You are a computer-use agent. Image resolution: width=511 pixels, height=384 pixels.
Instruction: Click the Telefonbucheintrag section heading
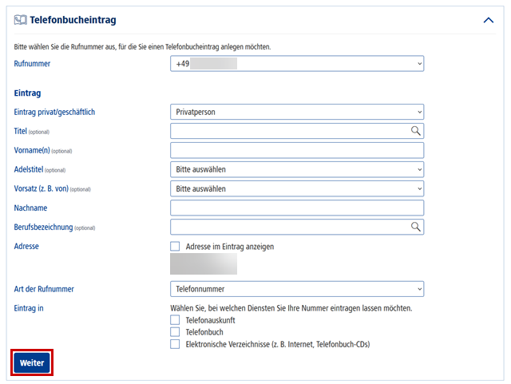pyautogui.click(x=74, y=20)
